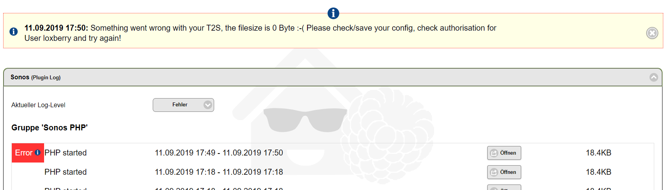Collapse the Sonos Plugin Log panel chevron
Screen dimensions: 668x190
click(x=653, y=77)
